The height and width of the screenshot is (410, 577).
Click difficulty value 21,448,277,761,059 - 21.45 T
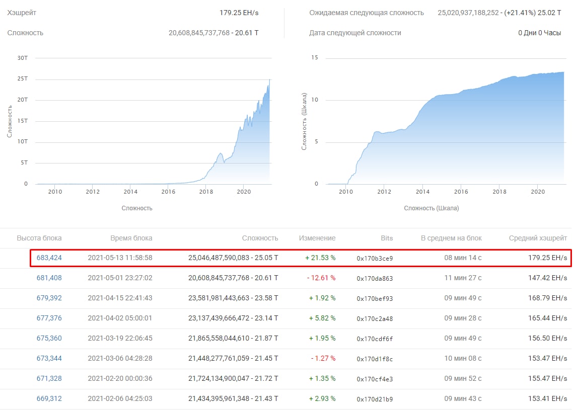click(x=233, y=359)
